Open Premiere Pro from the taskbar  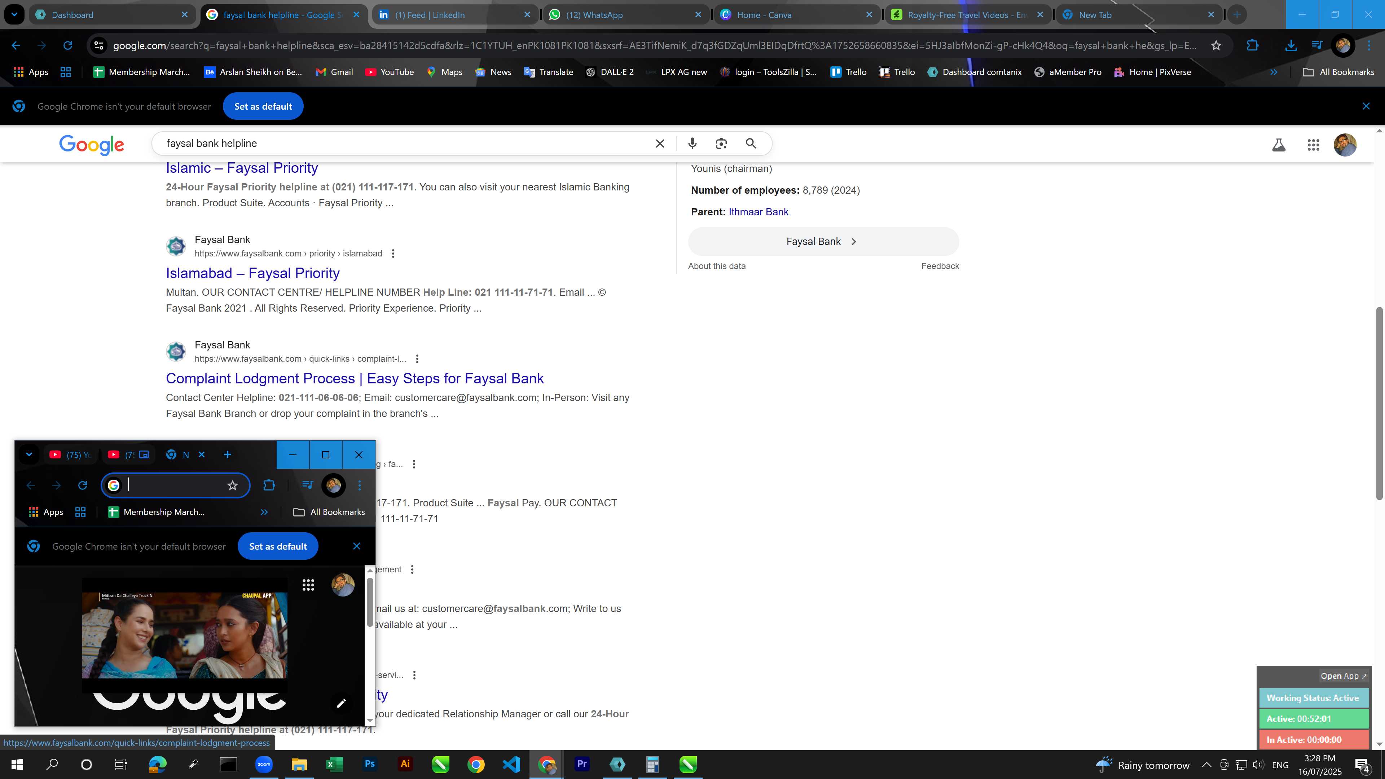[x=582, y=765]
